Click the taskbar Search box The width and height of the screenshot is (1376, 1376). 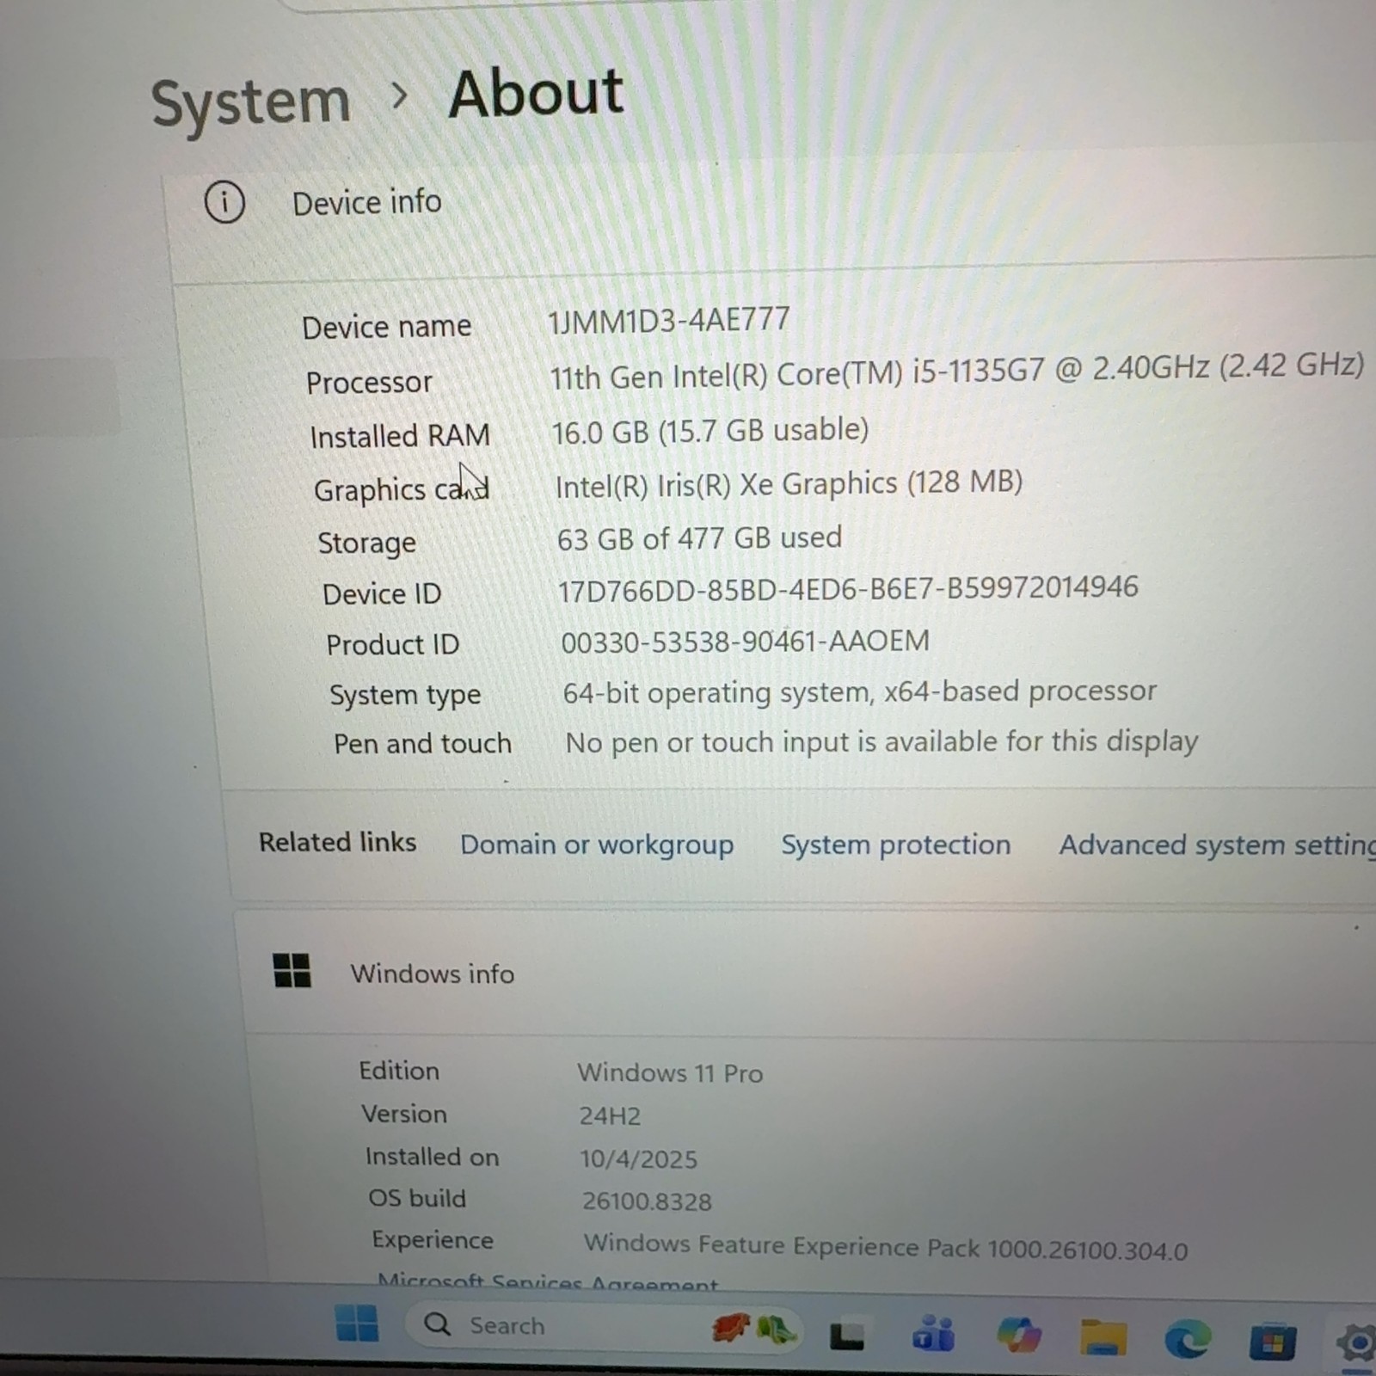tap(602, 1326)
